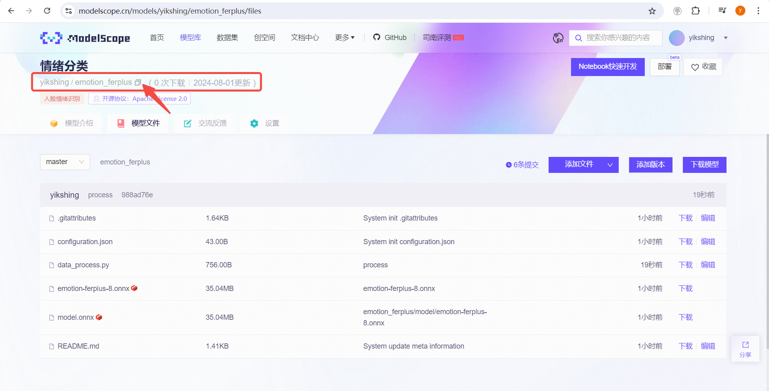Click the 收藏 favorite heart button
This screenshot has width=769, height=391.
tap(703, 67)
